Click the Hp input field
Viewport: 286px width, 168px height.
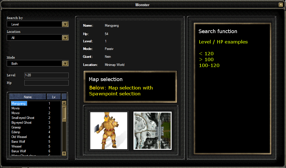point(46,83)
